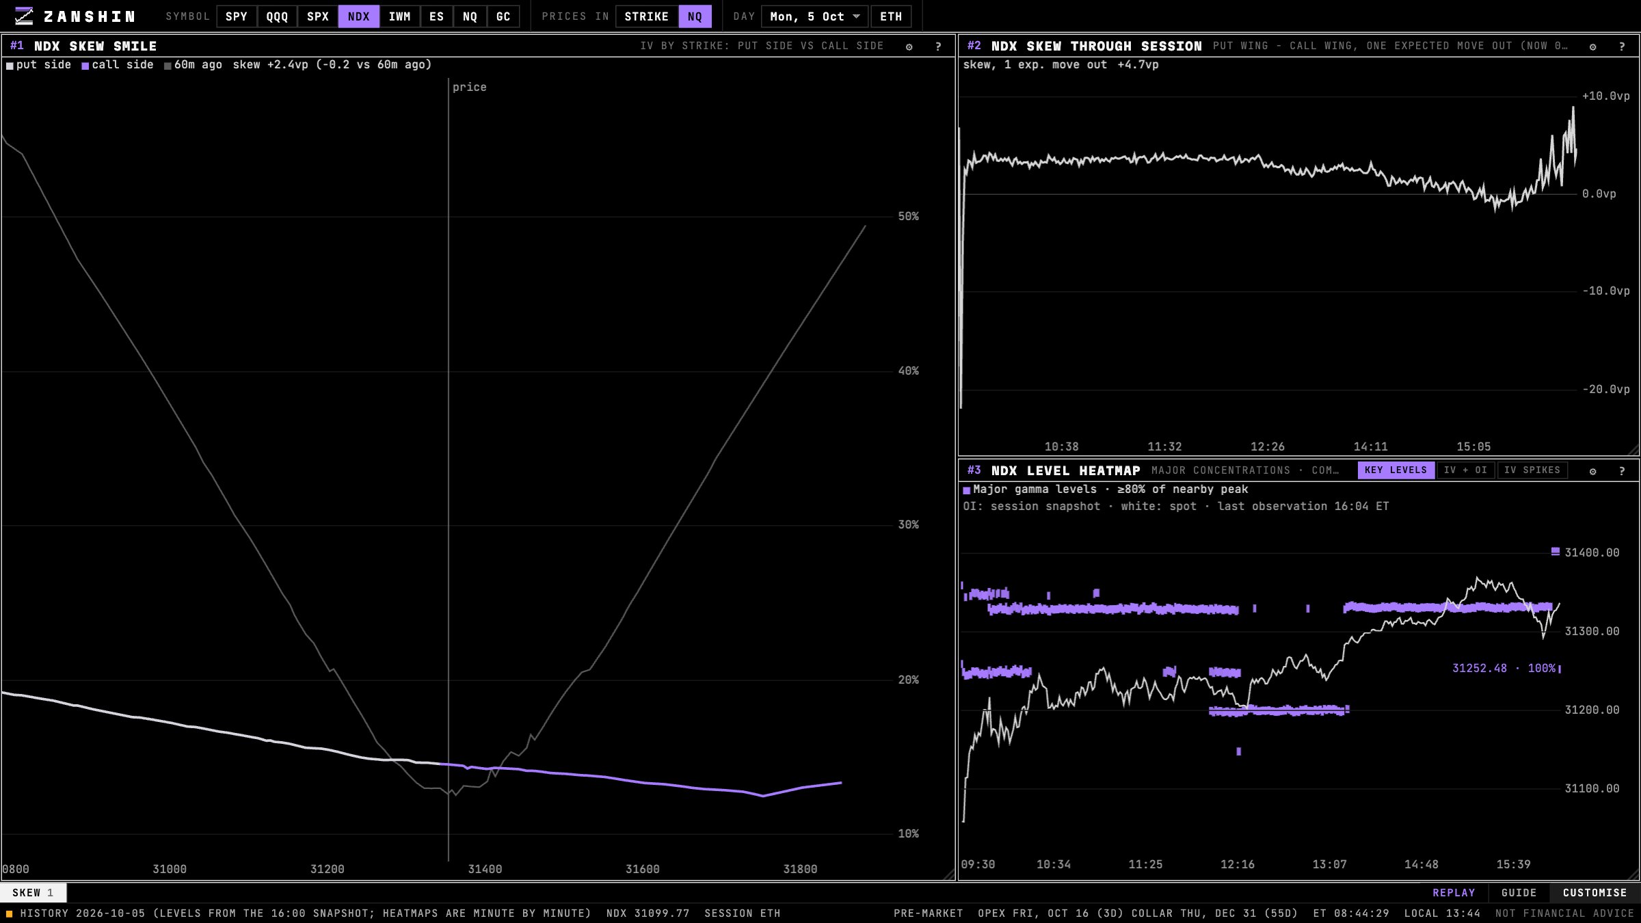The image size is (1641, 923).
Task: Open help for Skew Through Session panel
Action: (x=1622, y=46)
